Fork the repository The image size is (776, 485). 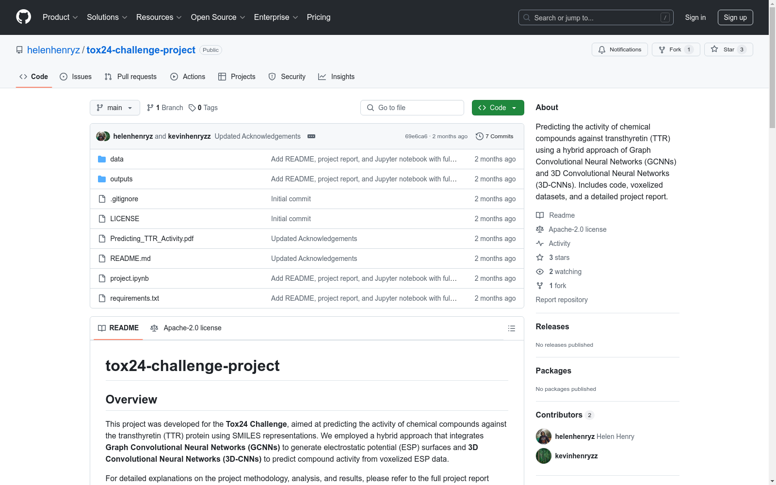point(676,49)
